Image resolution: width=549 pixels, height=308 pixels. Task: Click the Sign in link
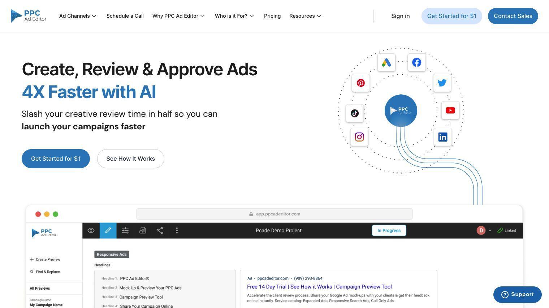click(x=400, y=16)
